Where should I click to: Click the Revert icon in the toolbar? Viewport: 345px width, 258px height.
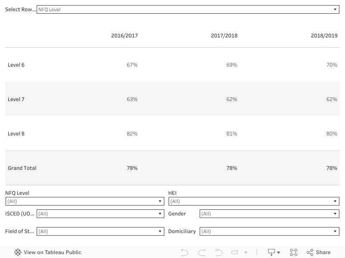click(x=219, y=252)
